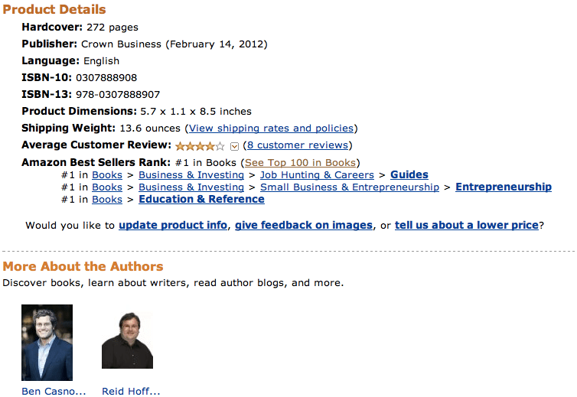Click the star rating icon
Screen dimensions: 577x397
tap(200, 145)
